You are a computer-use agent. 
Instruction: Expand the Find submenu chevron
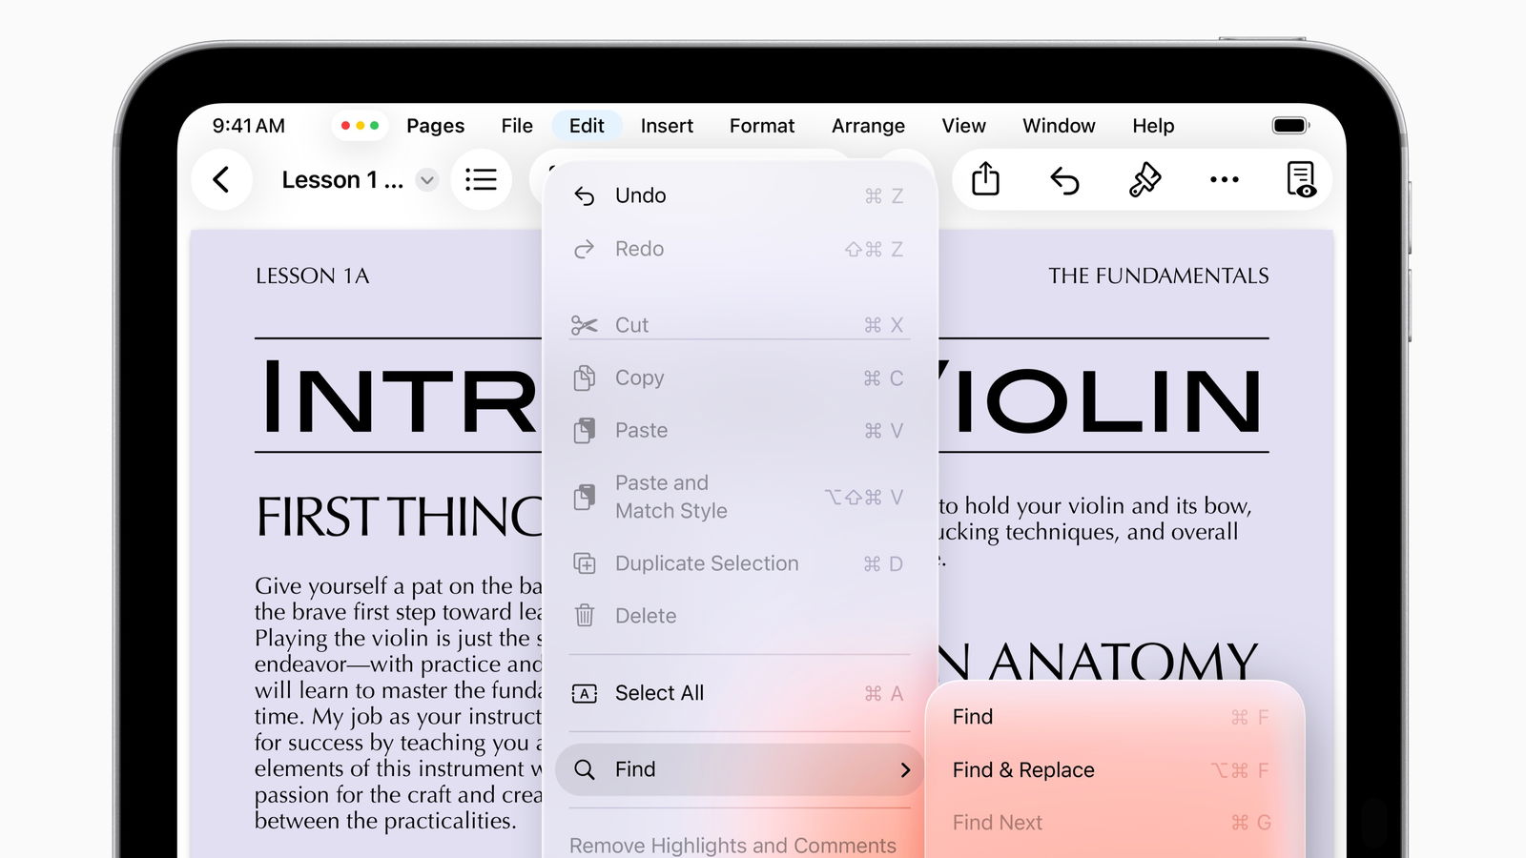pos(905,769)
